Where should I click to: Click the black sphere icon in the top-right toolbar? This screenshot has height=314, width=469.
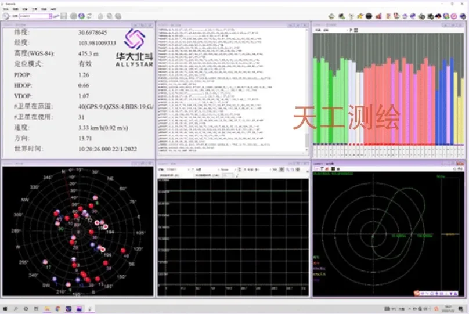tap(369, 16)
